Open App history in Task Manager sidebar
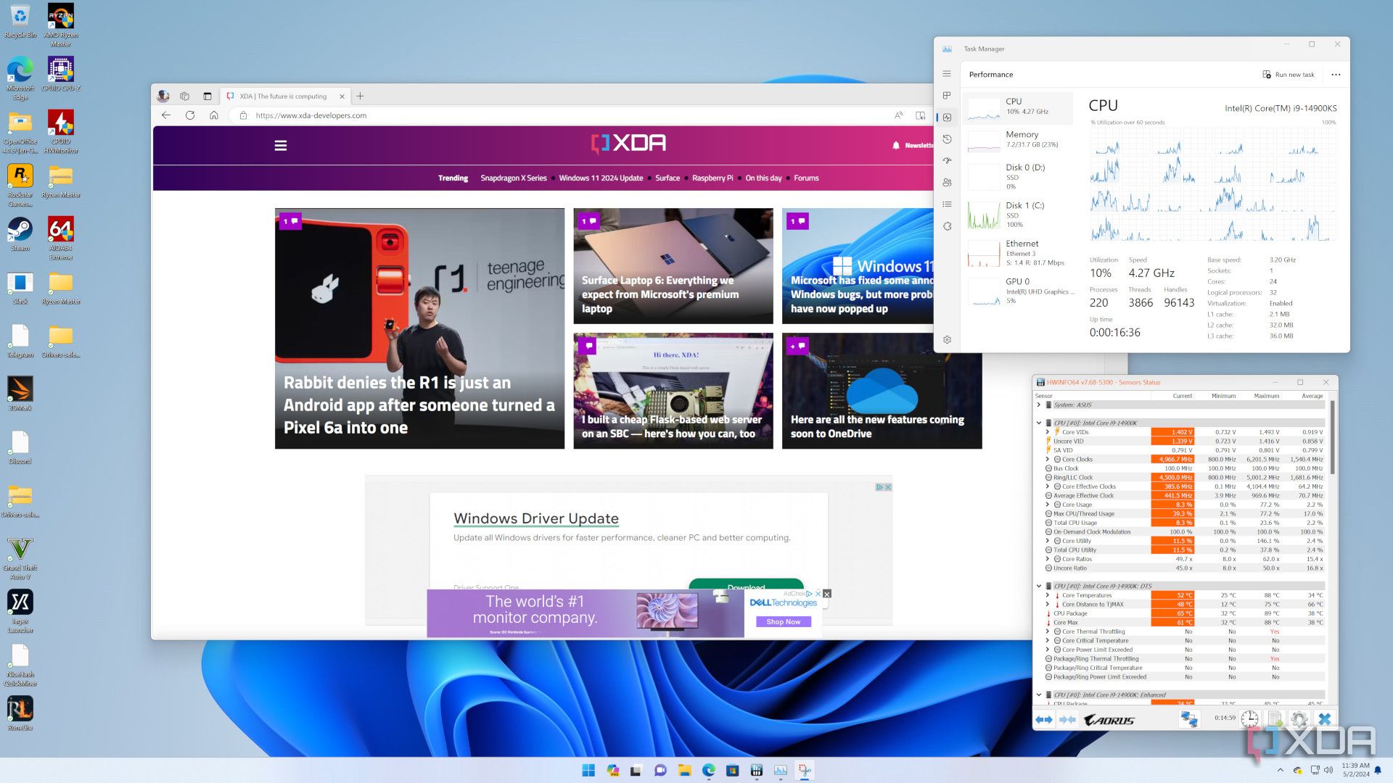1393x783 pixels. click(x=947, y=139)
